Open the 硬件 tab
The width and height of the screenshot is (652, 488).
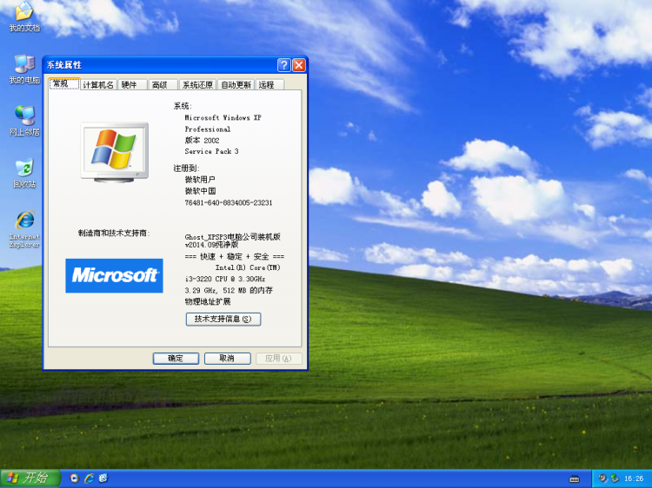coord(132,85)
